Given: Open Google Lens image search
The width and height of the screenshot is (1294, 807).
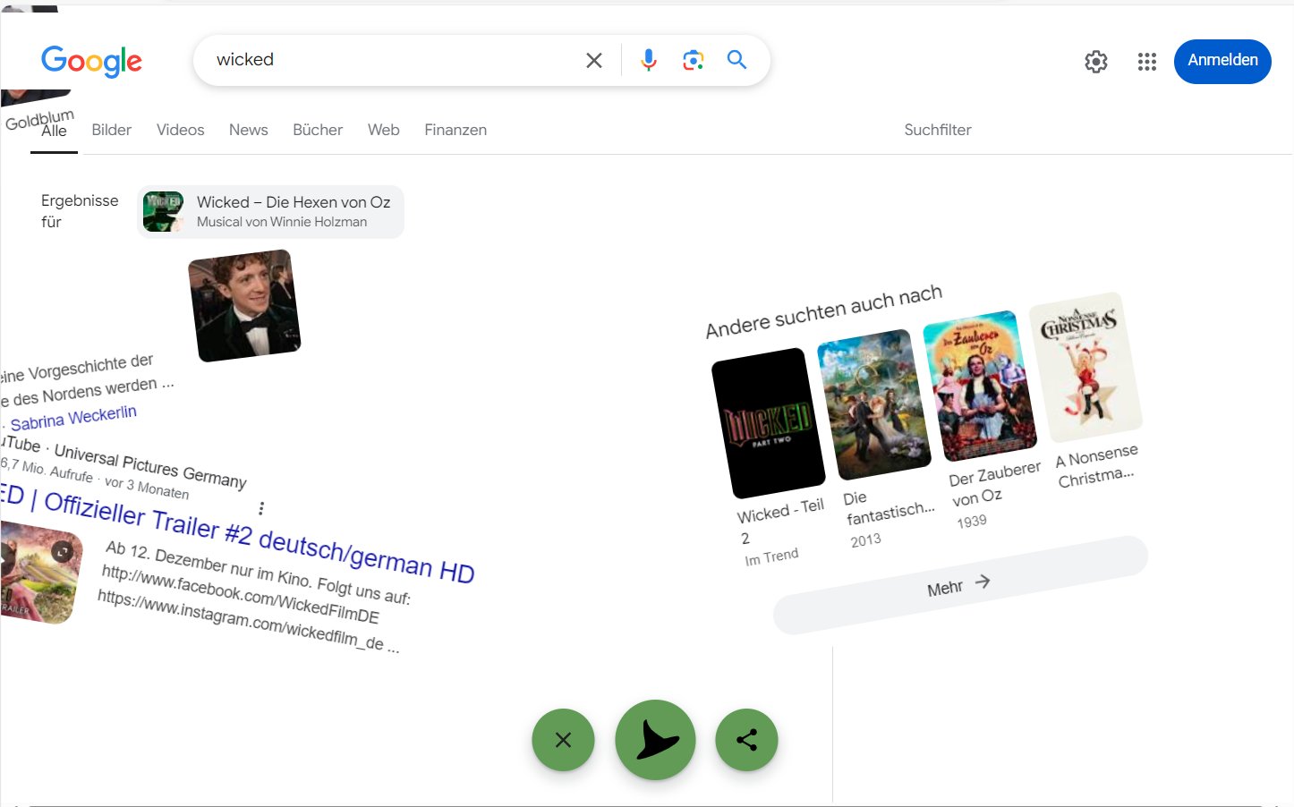Looking at the screenshot, I should pyautogui.click(x=693, y=60).
